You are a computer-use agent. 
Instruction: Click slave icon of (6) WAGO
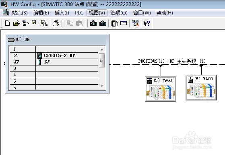point(190,80)
